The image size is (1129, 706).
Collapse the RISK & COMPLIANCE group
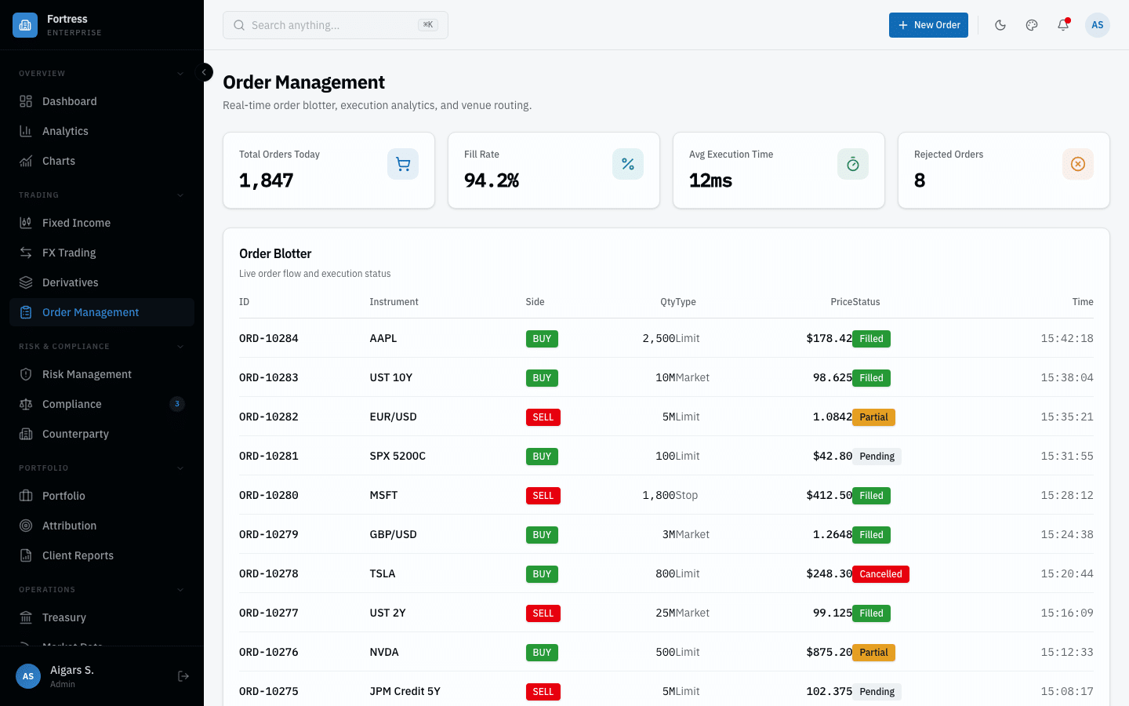pos(181,346)
